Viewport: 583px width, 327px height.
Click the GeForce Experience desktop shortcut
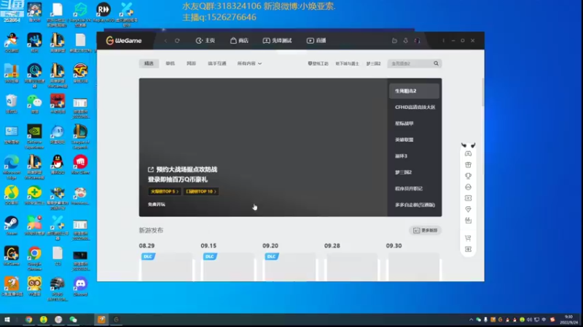34,137
